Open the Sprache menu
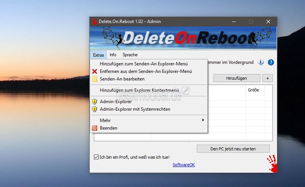Screen dimensions: 305x187 pyautogui.click(x=130, y=55)
